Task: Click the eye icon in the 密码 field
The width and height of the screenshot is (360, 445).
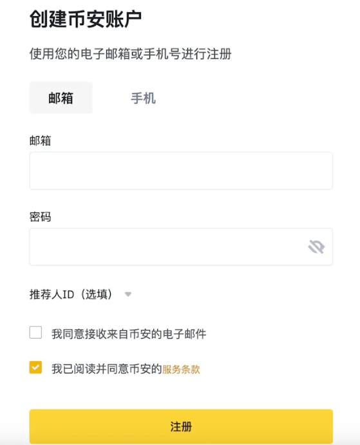Action: [316, 246]
